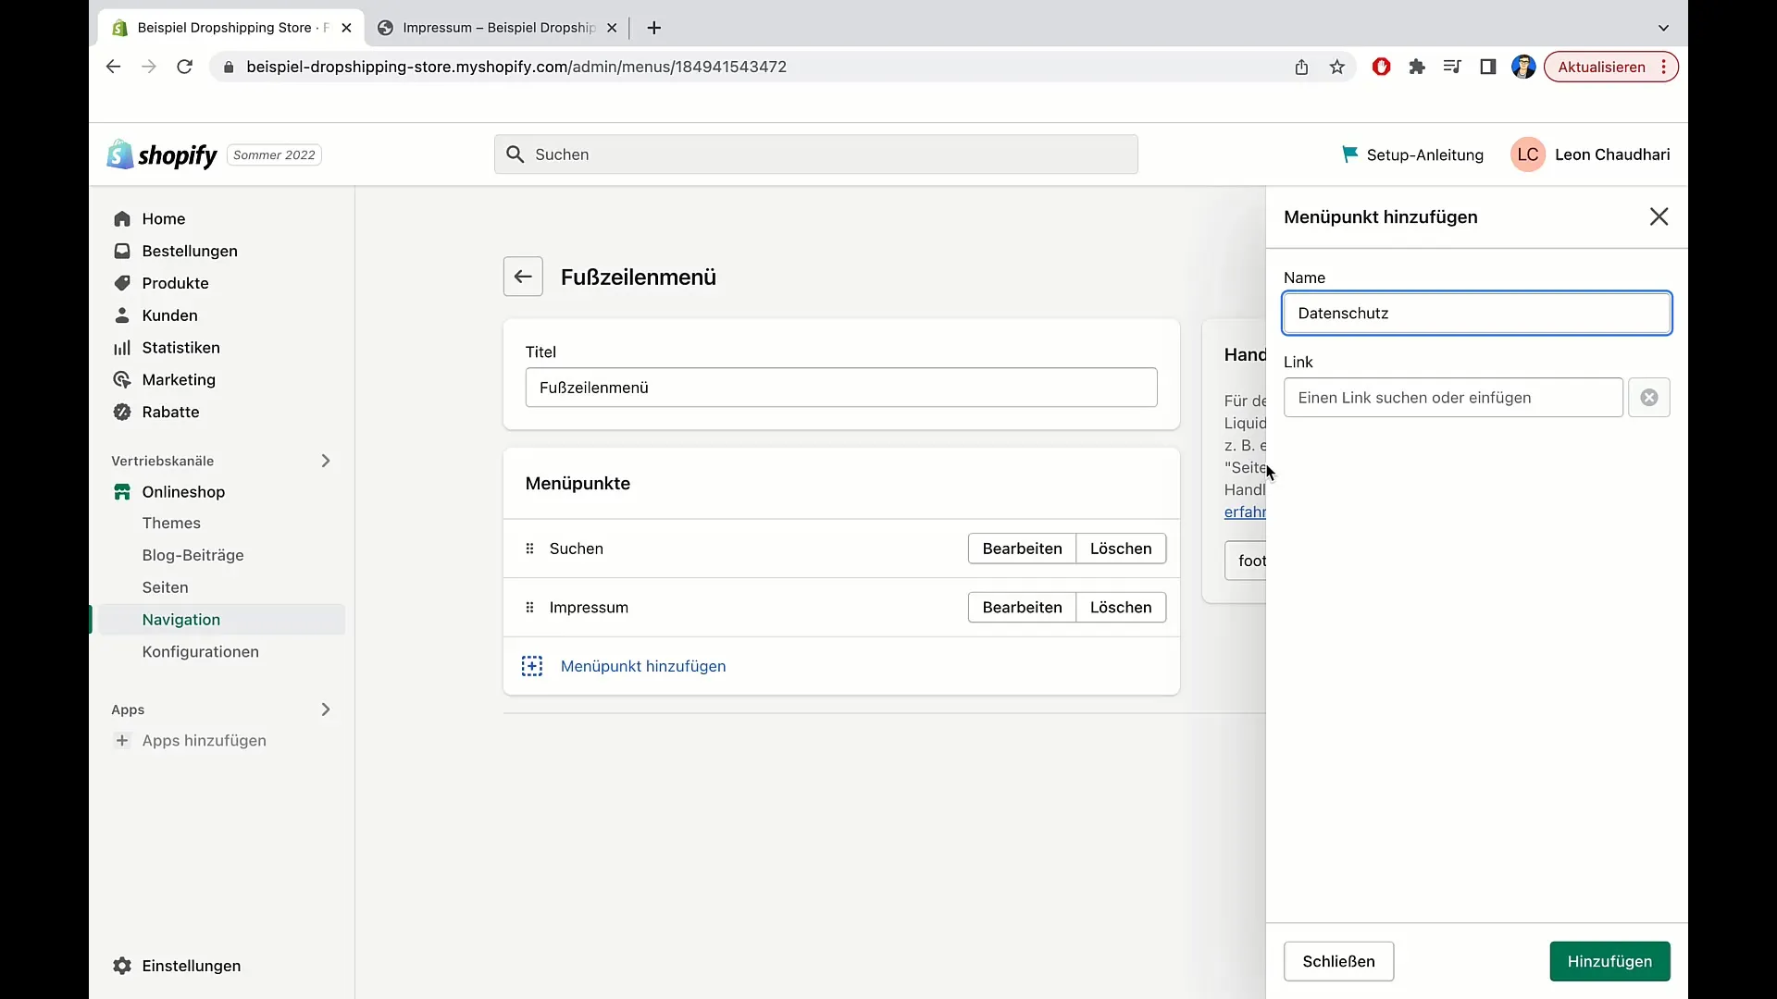Screen dimensions: 1777x999
Task: Open the extensions puzzle icon
Action: pyautogui.click(x=1417, y=67)
